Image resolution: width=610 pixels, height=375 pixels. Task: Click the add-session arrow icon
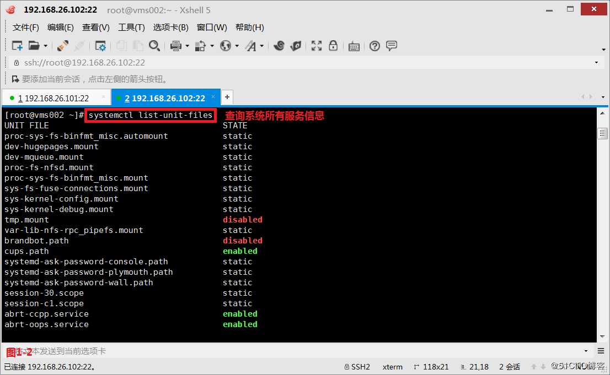click(15, 79)
